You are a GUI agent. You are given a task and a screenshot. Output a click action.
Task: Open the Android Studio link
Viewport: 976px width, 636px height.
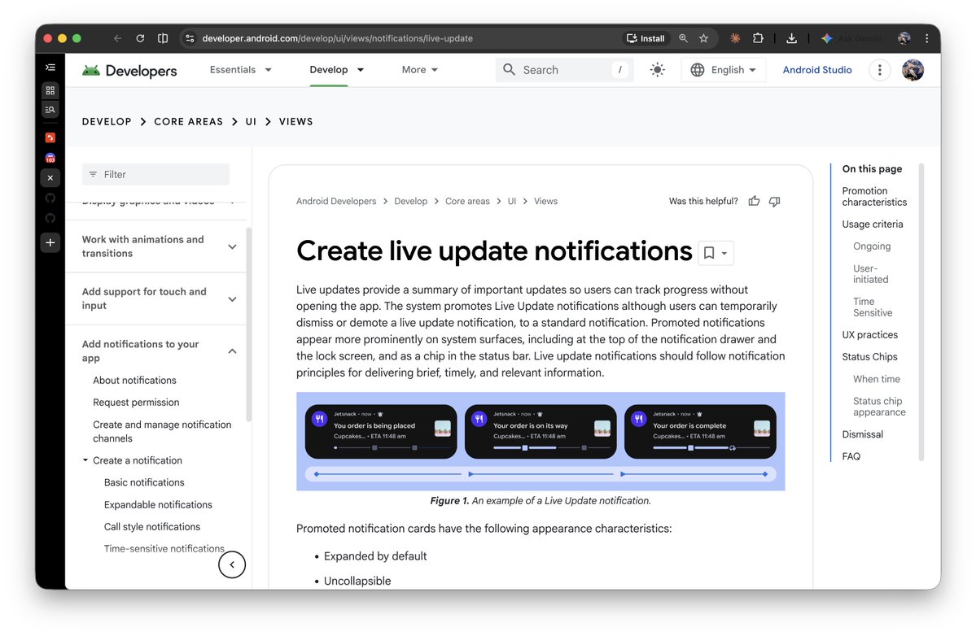click(x=816, y=70)
